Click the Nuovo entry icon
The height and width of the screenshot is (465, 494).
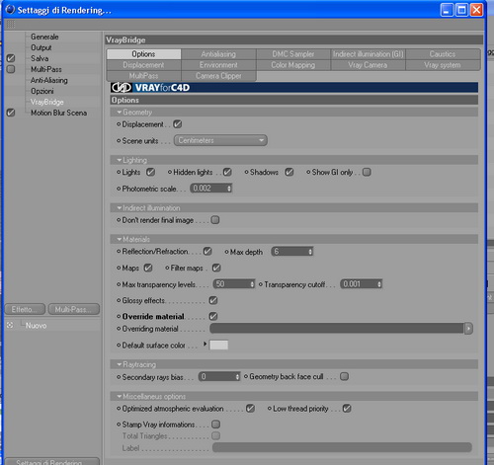(x=10, y=325)
